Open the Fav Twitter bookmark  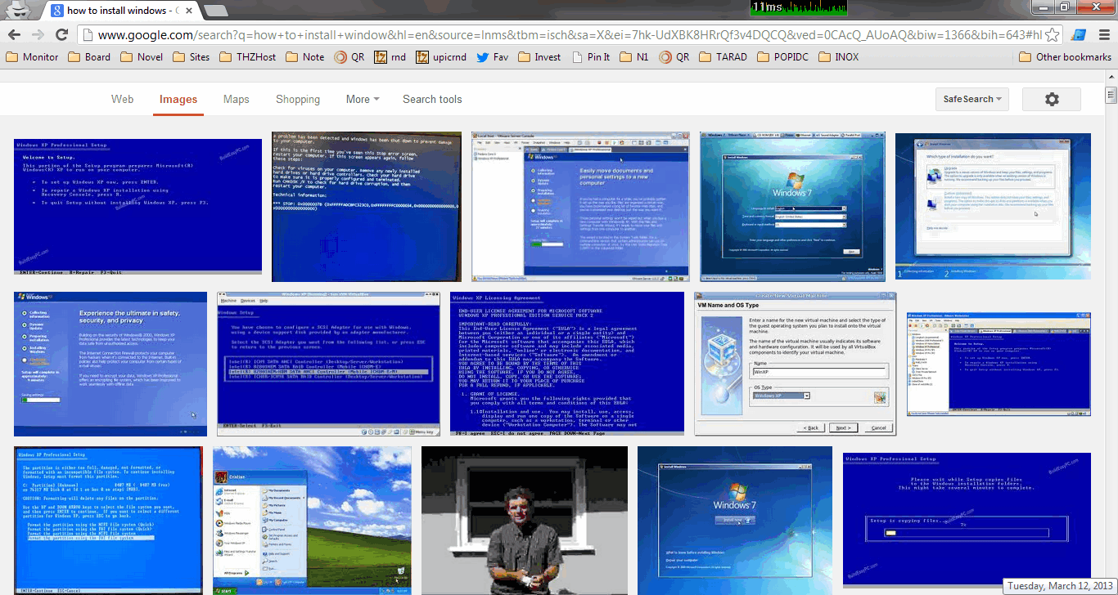[x=492, y=57]
